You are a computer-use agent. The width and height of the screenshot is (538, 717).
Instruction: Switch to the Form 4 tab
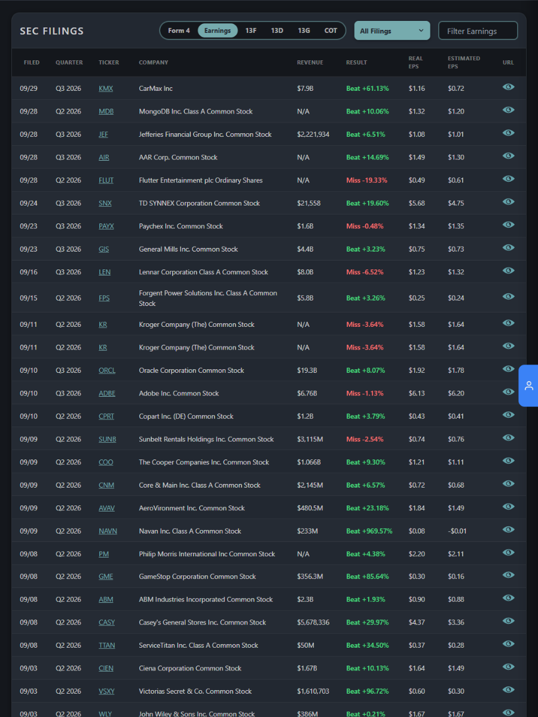pos(179,30)
